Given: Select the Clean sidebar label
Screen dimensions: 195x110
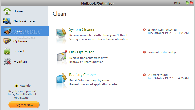Looking at the screenshot, I should 17,31.
